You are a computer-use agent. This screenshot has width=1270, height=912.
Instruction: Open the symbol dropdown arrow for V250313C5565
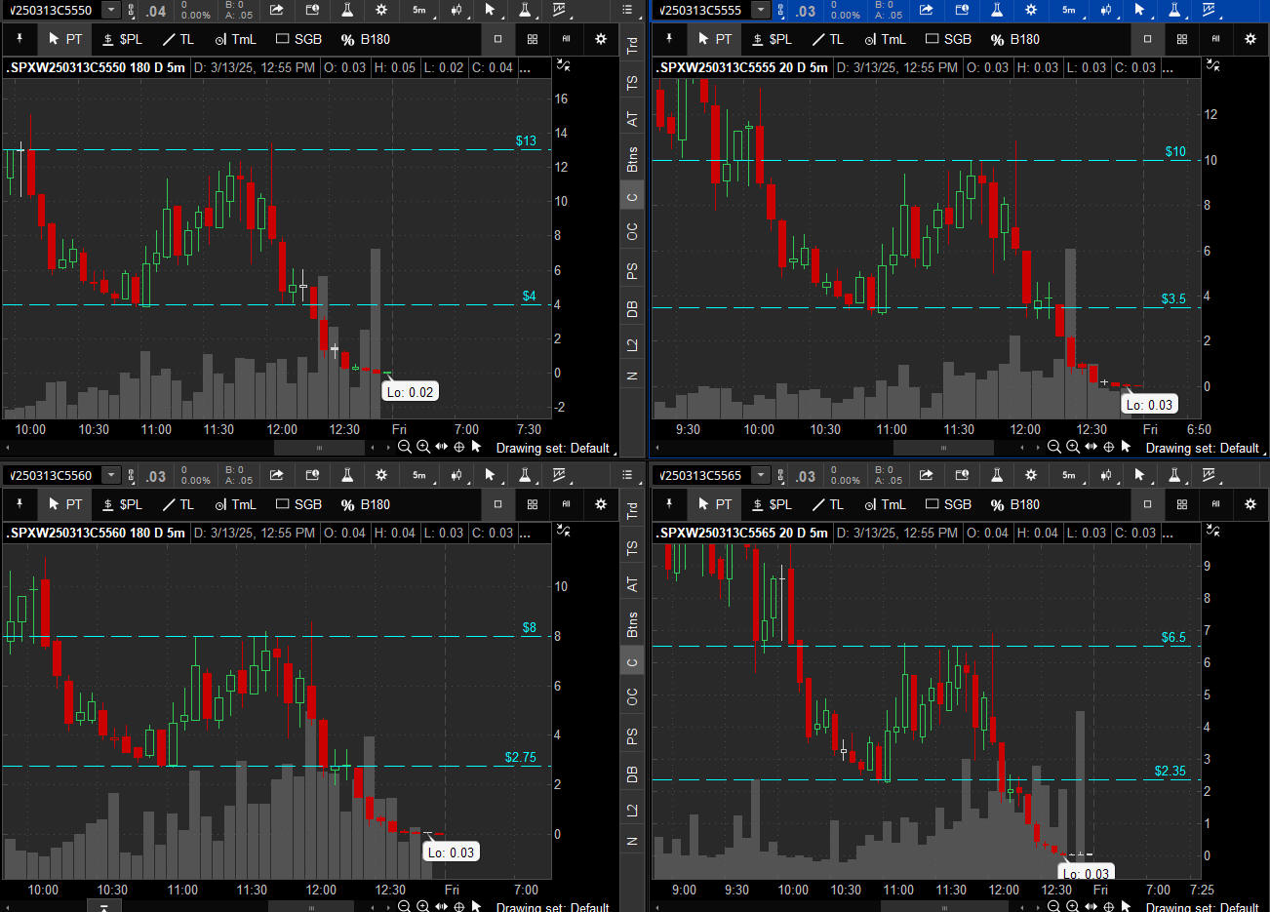(761, 475)
